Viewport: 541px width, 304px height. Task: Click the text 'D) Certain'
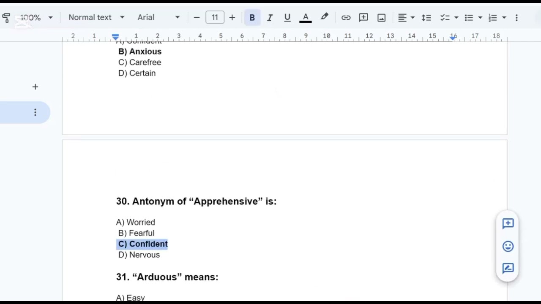tap(137, 73)
